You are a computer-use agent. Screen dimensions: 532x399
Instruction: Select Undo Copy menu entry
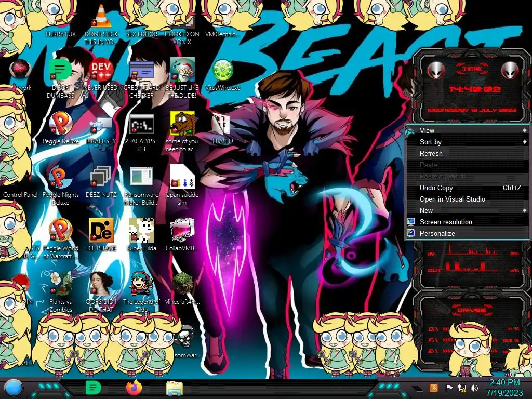coord(468,188)
